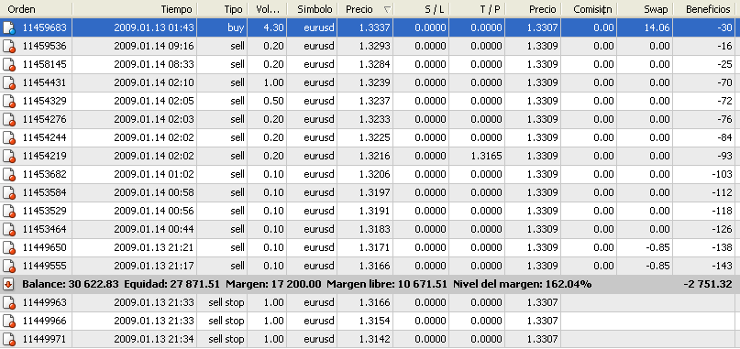Screen dimensions: 740x349
Task: Click the order icon next to 11449555
Action: coord(9,266)
